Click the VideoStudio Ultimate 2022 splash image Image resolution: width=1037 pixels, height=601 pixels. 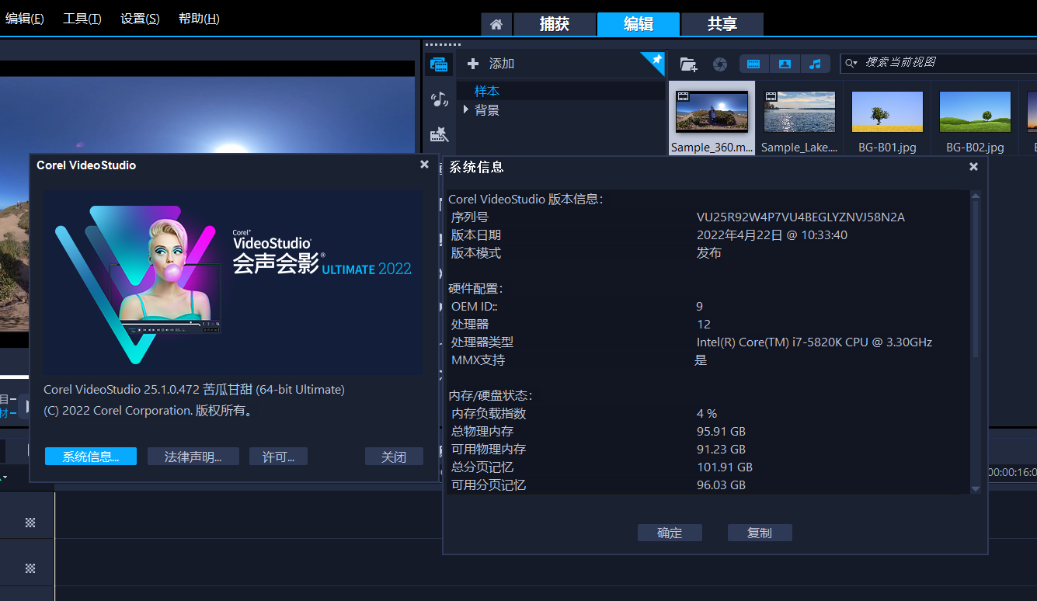point(233,283)
